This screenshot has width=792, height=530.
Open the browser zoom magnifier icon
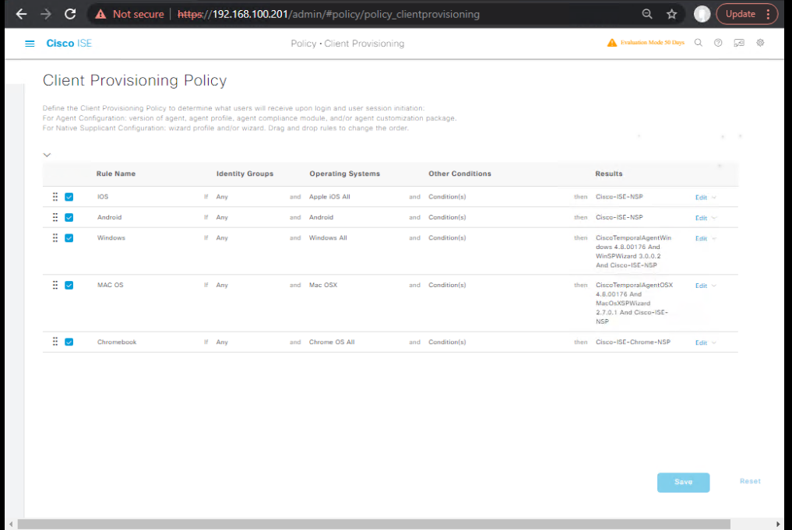(647, 14)
